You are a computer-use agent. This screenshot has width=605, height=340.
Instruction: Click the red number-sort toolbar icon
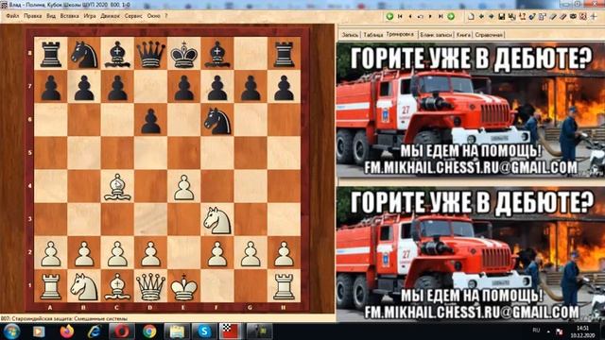coord(522,16)
